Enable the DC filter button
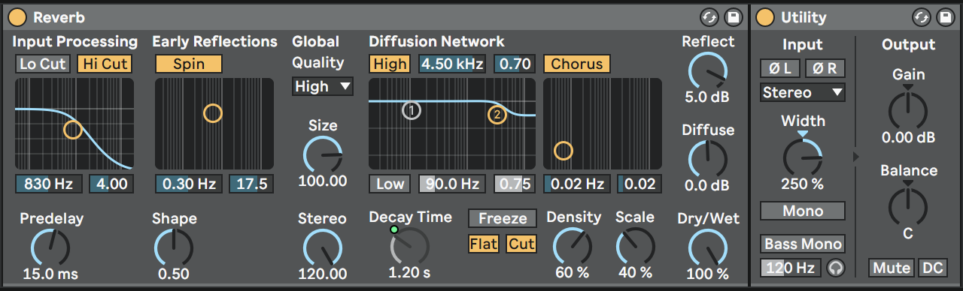 tap(933, 268)
